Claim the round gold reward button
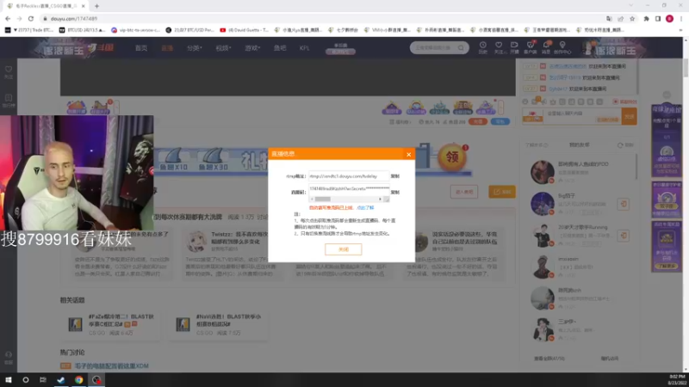689x387 pixels. pyautogui.click(x=452, y=157)
